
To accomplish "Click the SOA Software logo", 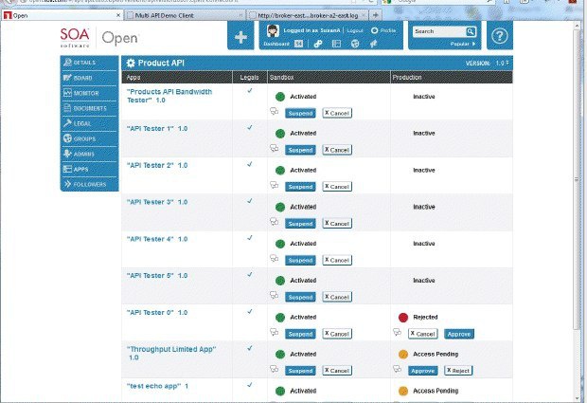I will tap(75, 38).
